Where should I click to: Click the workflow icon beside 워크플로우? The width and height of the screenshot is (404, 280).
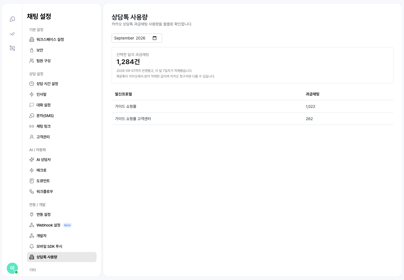click(32, 192)
